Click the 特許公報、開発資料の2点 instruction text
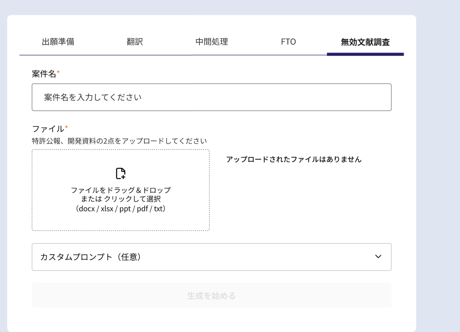This screenshot has width=460, height=332. 119,141
